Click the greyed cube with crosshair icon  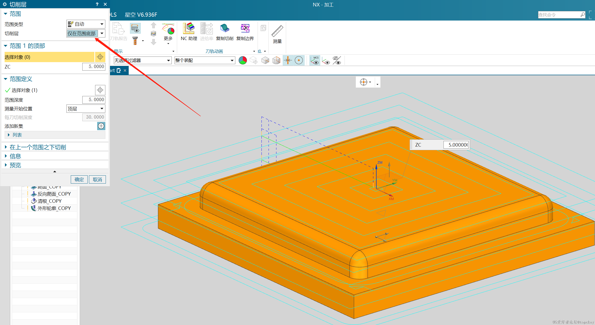pyautogui.click(x=254, y=60)
